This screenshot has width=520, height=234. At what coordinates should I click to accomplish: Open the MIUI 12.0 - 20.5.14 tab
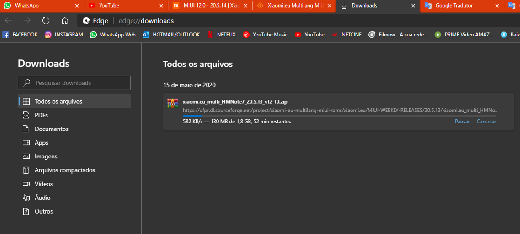click(x=210, y=6)
